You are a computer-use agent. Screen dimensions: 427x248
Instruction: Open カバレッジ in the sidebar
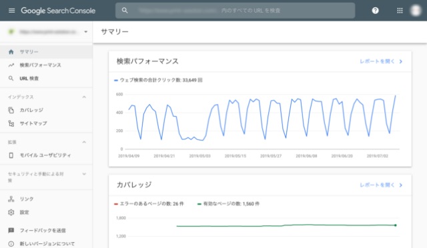coord(46,110)
